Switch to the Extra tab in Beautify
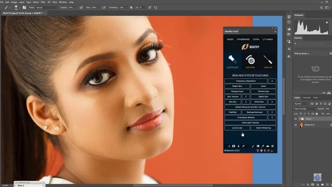This screenshot has width=332, height=187. click(256, 39)
